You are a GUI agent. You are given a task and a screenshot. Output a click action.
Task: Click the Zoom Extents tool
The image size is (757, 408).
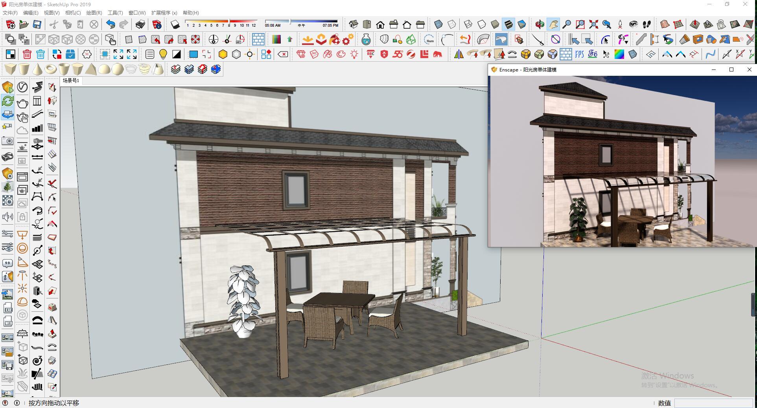pos(593,24)
